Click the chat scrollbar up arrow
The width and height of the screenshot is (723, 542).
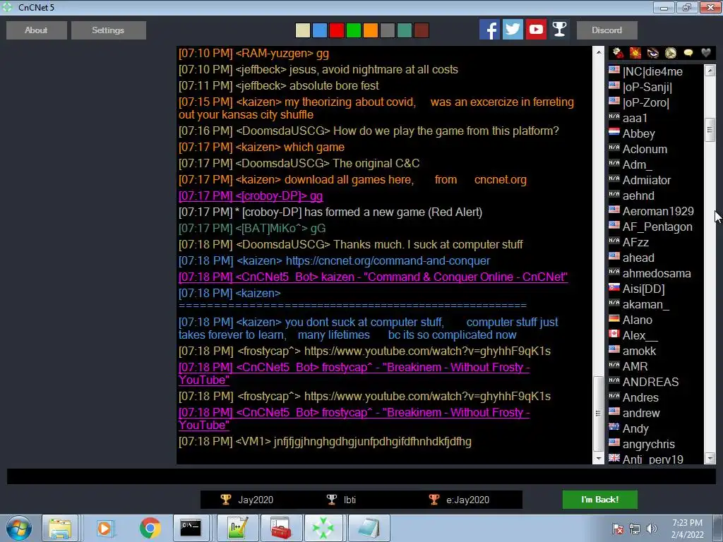599,52
